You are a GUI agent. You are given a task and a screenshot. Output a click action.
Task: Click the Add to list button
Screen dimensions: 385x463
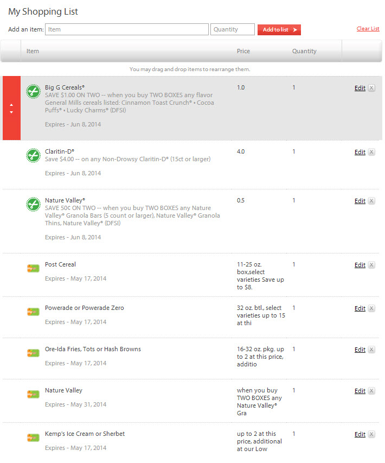click(x=279, y=30)
